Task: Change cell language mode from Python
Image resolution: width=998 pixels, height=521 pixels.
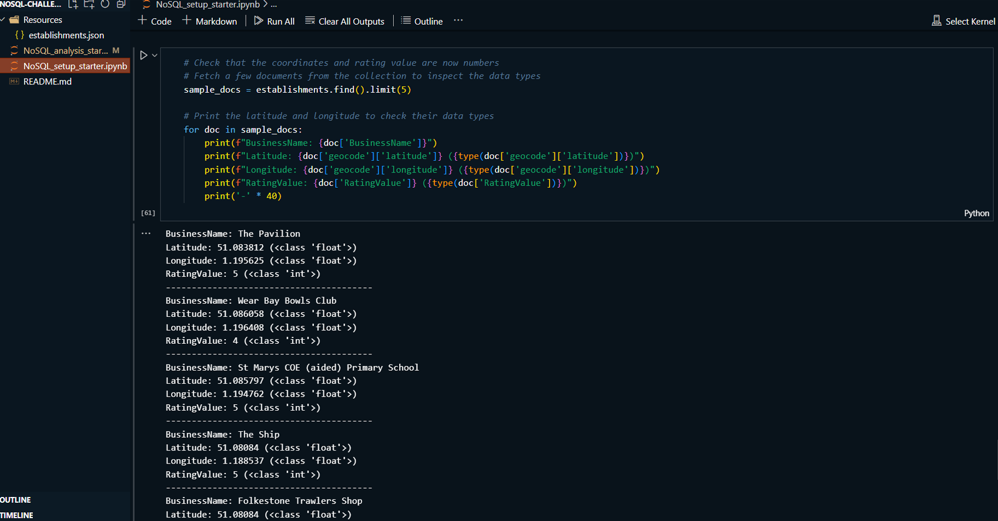Action: pos(976,213)
